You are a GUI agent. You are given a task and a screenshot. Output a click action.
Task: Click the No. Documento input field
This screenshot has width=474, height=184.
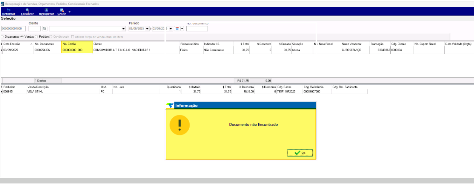tap(197, 29)
